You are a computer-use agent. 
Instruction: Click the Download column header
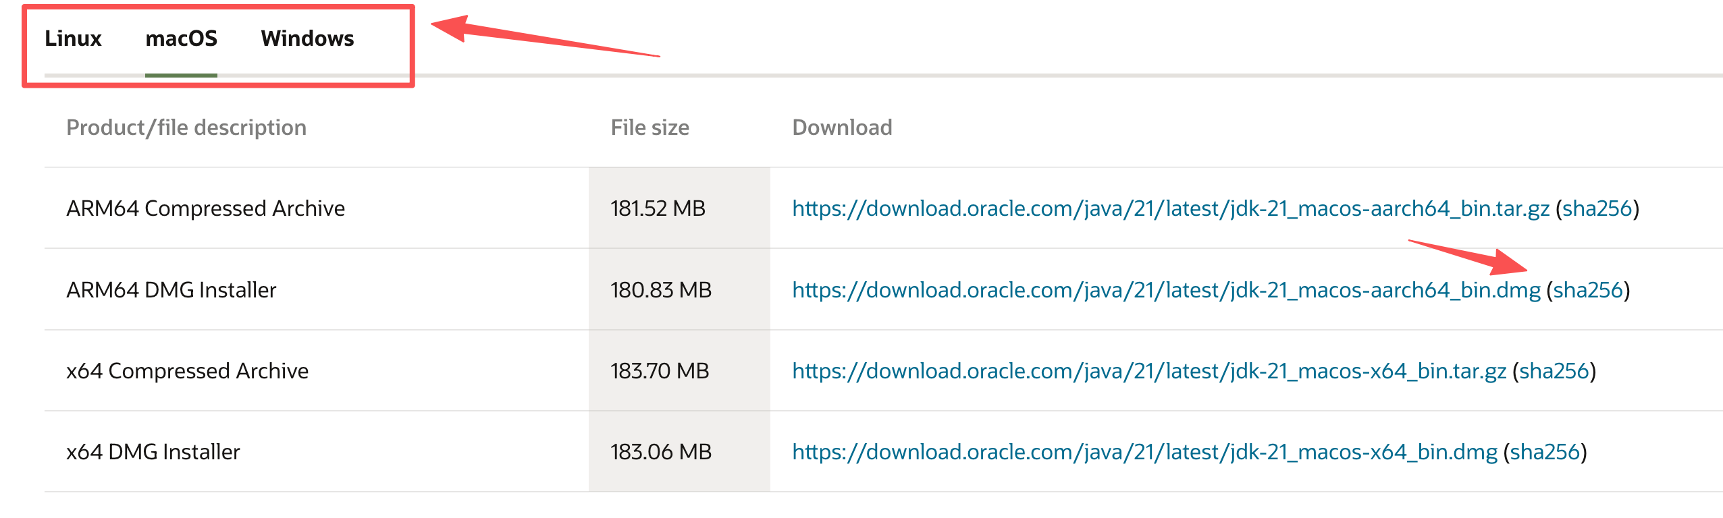point(842,128)
